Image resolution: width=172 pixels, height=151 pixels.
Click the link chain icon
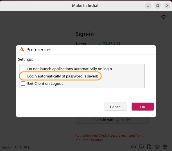(134, 147)
